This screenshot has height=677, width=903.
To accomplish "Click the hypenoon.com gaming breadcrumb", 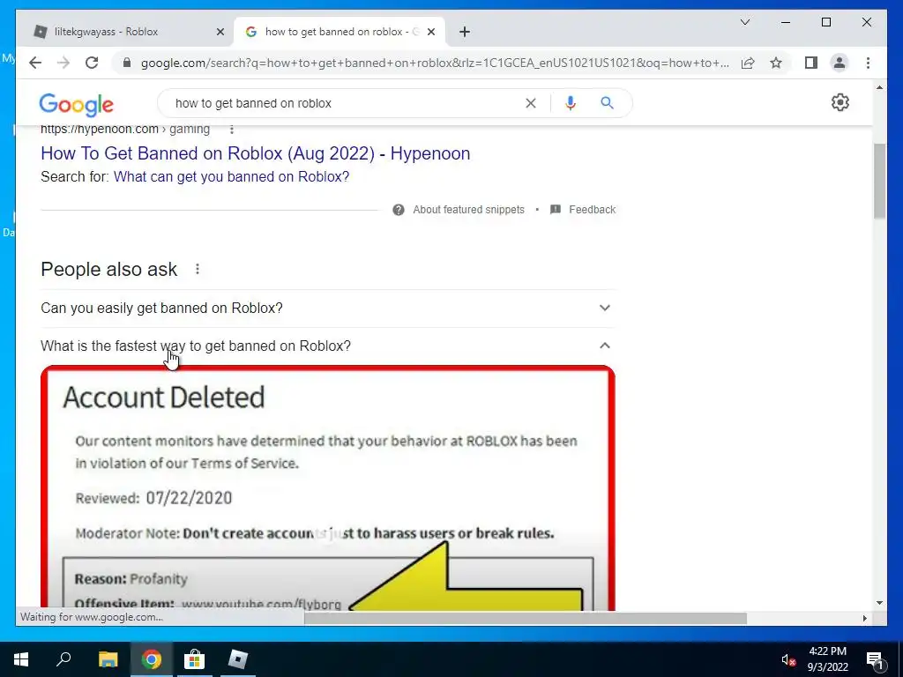I will pyautogui.click(x=125, y=130).
